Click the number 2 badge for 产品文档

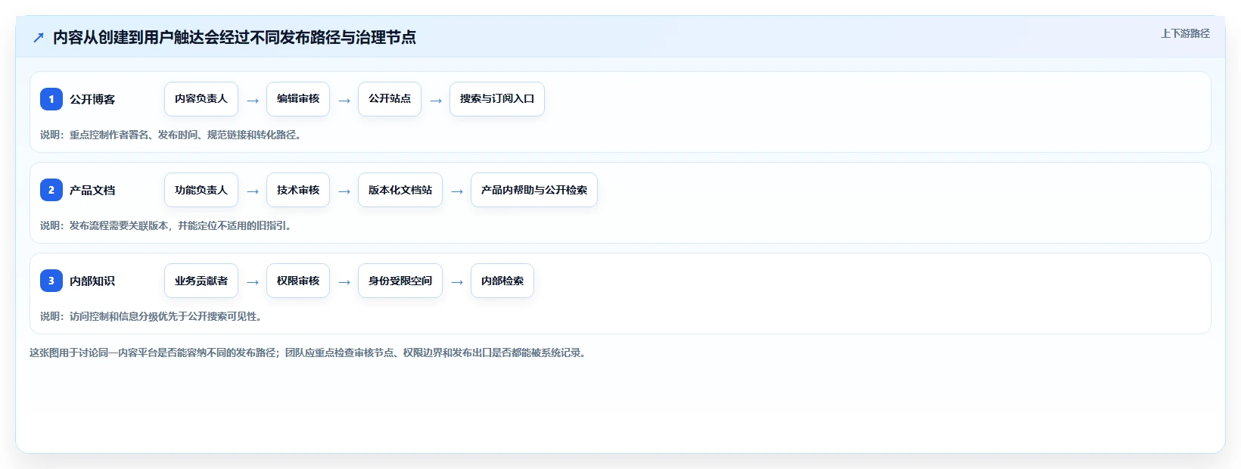[51, 190]
